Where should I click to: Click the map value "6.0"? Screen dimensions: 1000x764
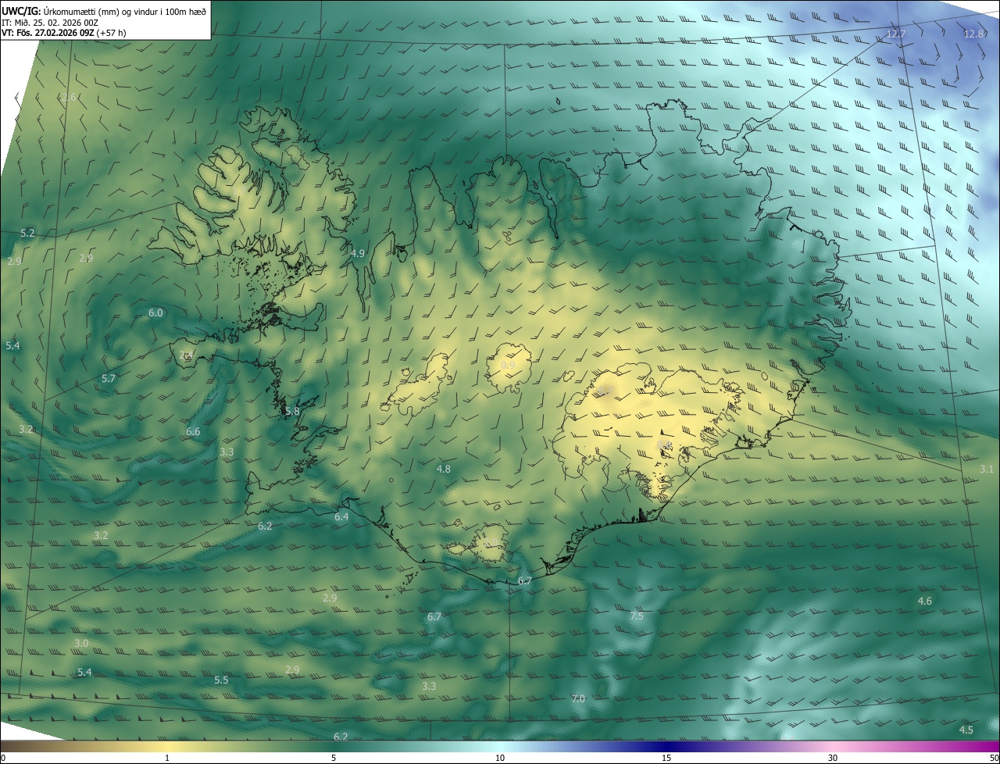155,312
